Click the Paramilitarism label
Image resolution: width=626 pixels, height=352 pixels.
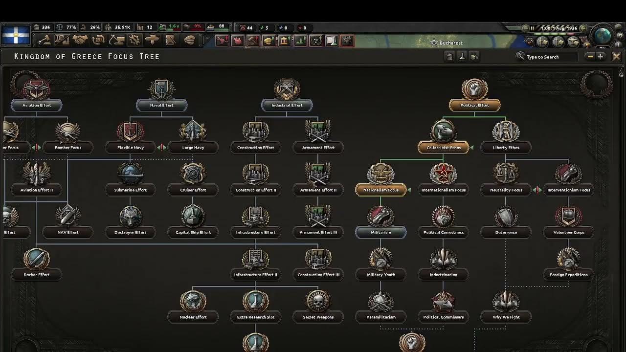(x=380, y=317)
